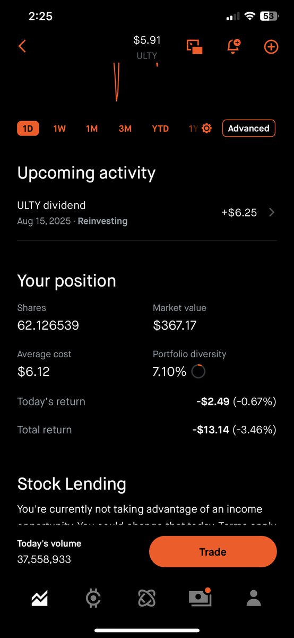Tap the orange Trade button
The height and width of the screenshot is (638, 294).
point(213,552)
